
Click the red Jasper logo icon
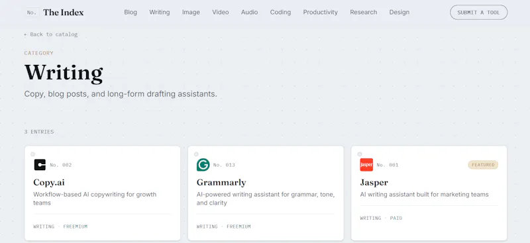point(366,165)
